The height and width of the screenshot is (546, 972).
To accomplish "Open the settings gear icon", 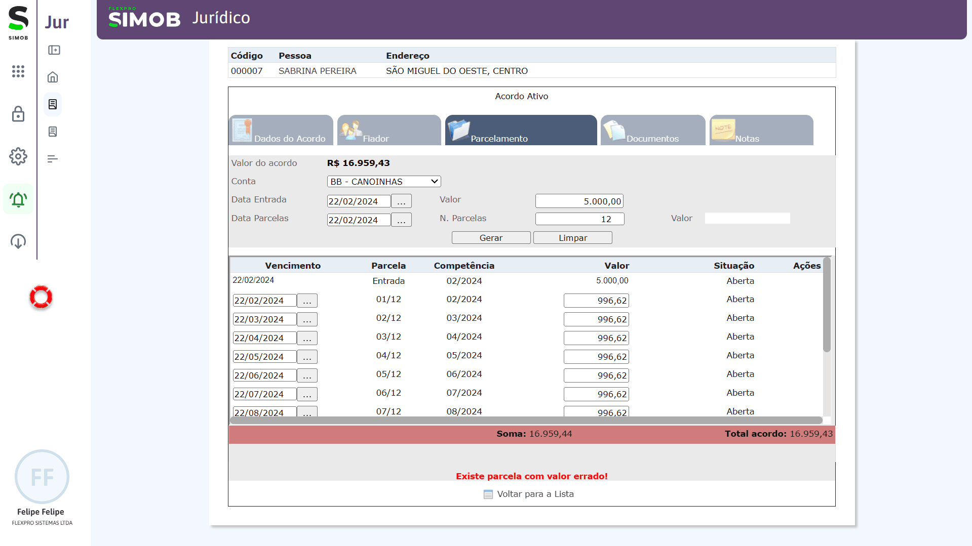I will 18,156.
